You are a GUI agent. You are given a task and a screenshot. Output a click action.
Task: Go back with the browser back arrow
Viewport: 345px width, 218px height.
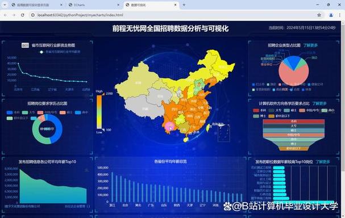click(x=5, y=15)
